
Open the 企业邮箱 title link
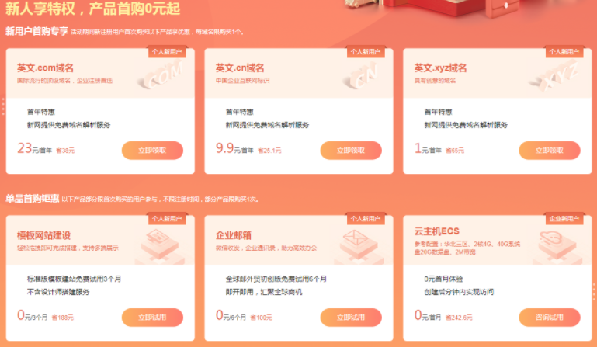[x=234, y=235]
